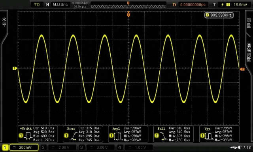Click the channel 1 badge in Vpp box
The image size is (253, 152).
(202, 135)
